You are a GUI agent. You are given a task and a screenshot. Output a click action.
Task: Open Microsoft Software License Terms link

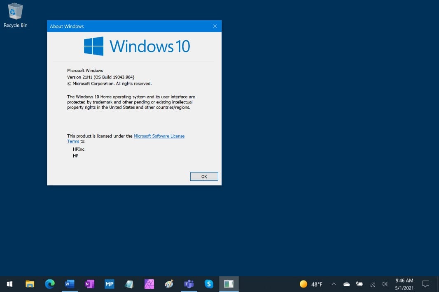point(159,136)
